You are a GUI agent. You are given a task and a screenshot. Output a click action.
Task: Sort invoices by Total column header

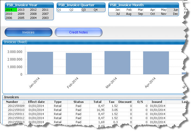pos(97,102)
